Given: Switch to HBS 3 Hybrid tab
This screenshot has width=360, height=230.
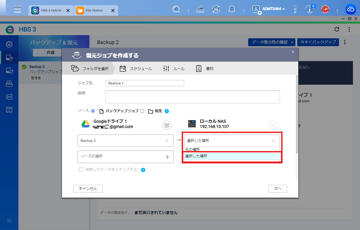Looking at the screenshot, I should (51, 10).
